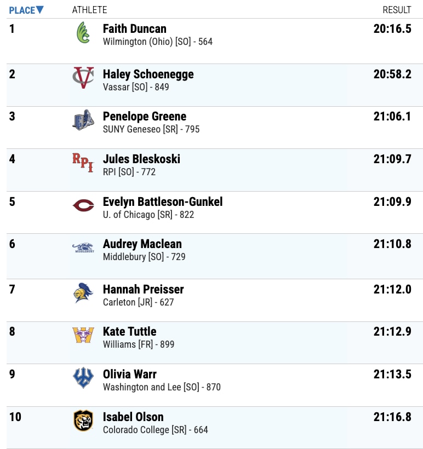423x449 pixels.
Task: Click the Carleton knight logo
Action: [x=83, y=293]
